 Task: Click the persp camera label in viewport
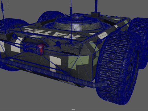[73, 110]
